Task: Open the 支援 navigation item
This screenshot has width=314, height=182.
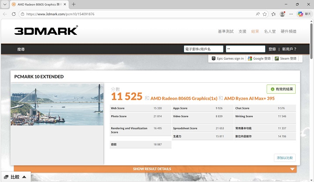Action: (242, 31)
